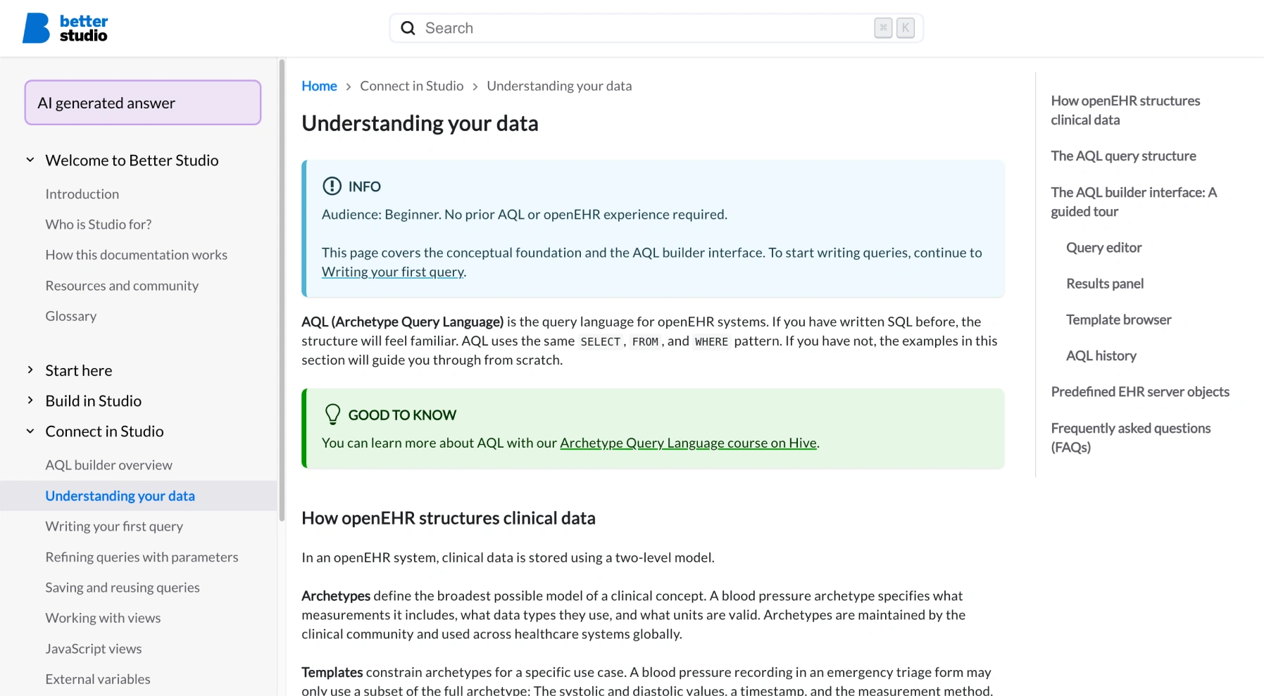Open the JavaScript views sidebar page
Screen dimensions: 1264x696
click(x=94, y=649)
